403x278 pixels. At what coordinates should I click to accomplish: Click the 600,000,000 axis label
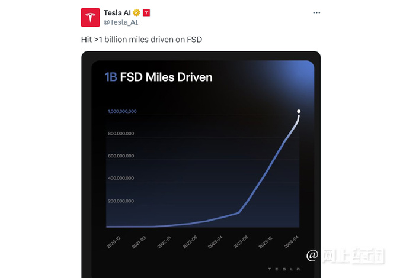121,156
